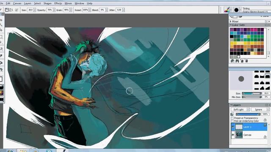Expand the Mixer panel
This screenshot has width=271, height=152.
230,22
